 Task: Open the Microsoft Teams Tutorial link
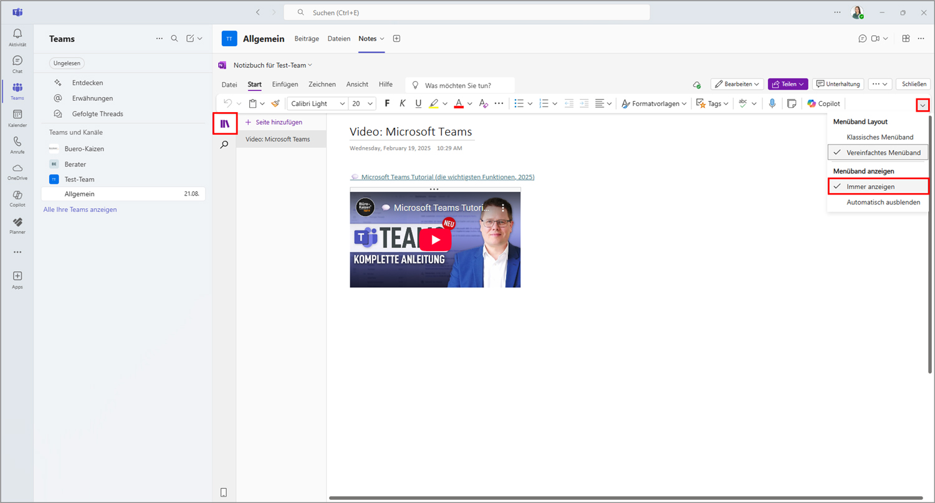447,177
